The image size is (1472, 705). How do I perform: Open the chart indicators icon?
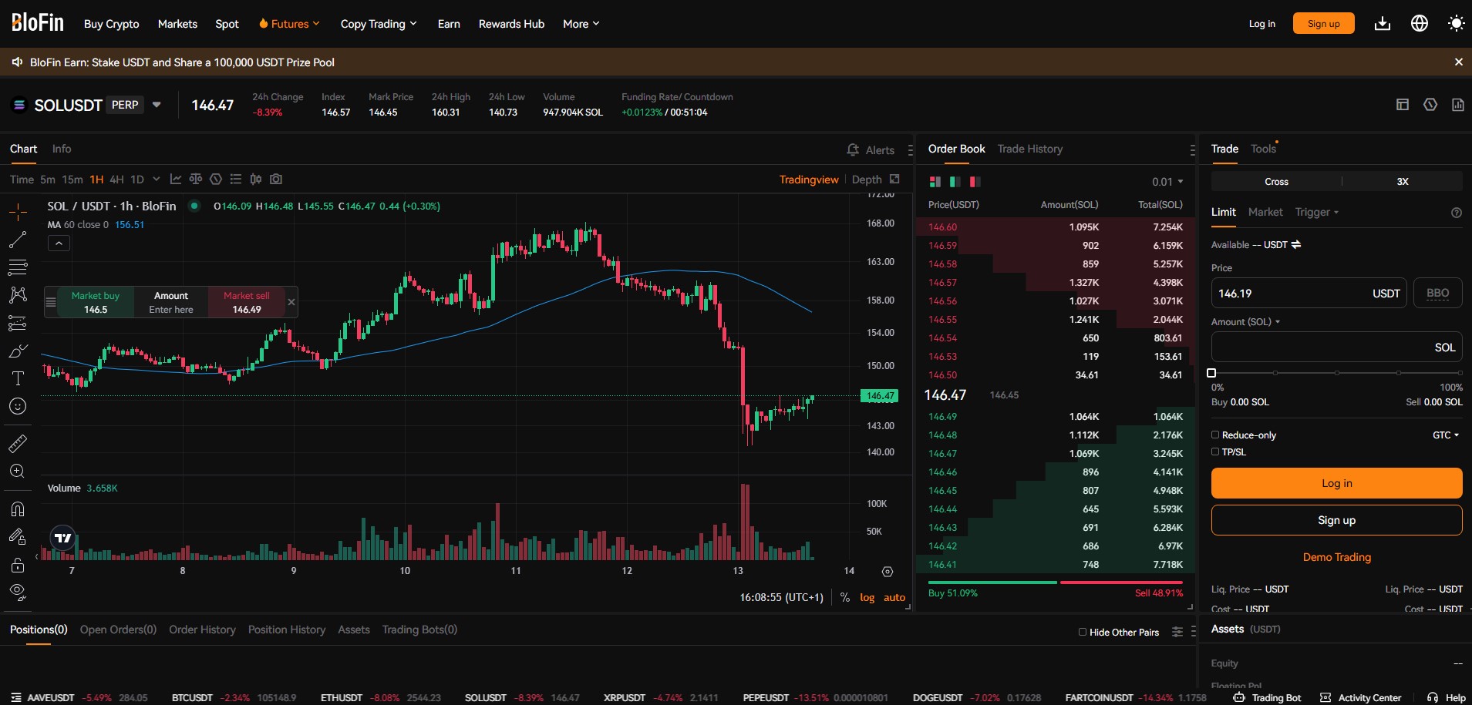click(176, 180)
